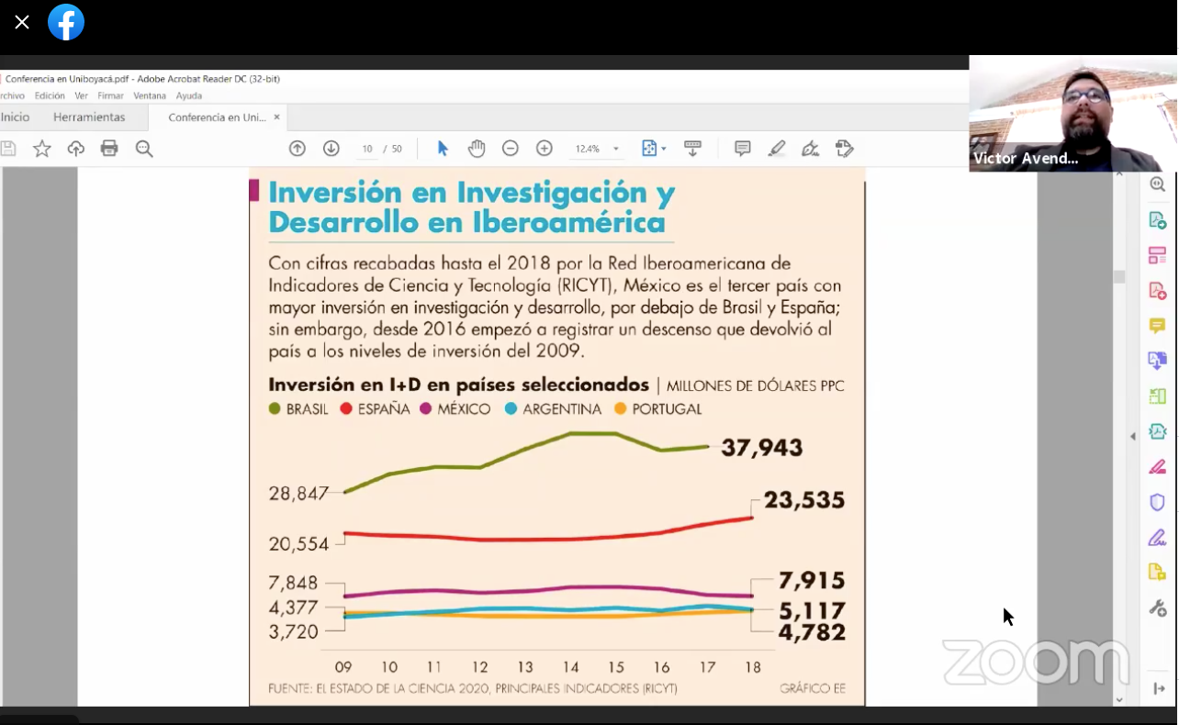1179x725 pixels.
Task: Open the sign document tool
Action: [810, 149]
